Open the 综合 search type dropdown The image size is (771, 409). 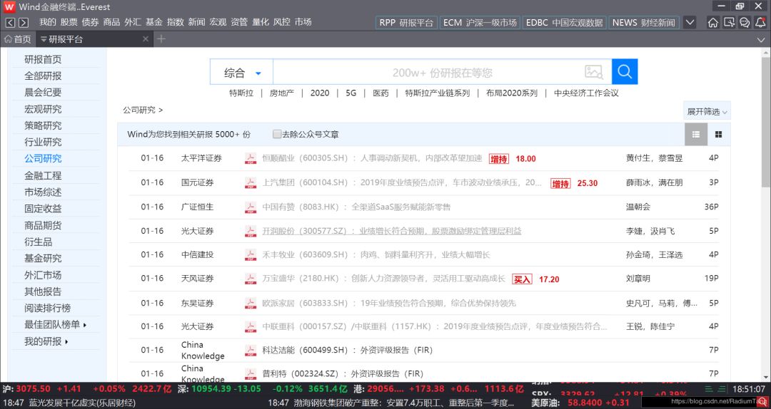pyautogui.click(x=241, y=73)
